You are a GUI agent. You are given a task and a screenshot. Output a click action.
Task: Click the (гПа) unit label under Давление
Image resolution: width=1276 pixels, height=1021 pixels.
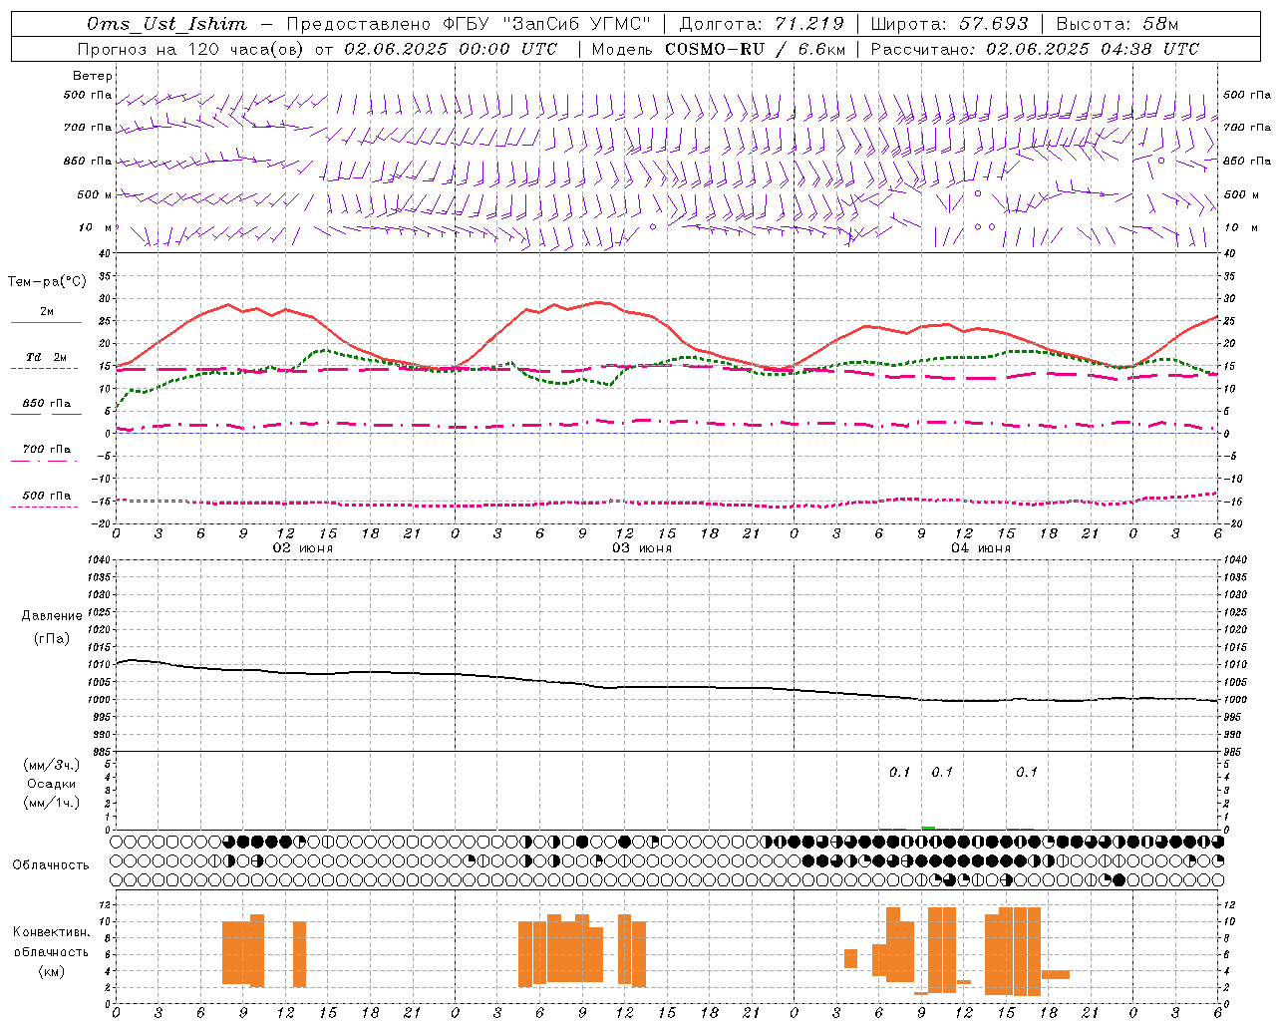[52, 638]
